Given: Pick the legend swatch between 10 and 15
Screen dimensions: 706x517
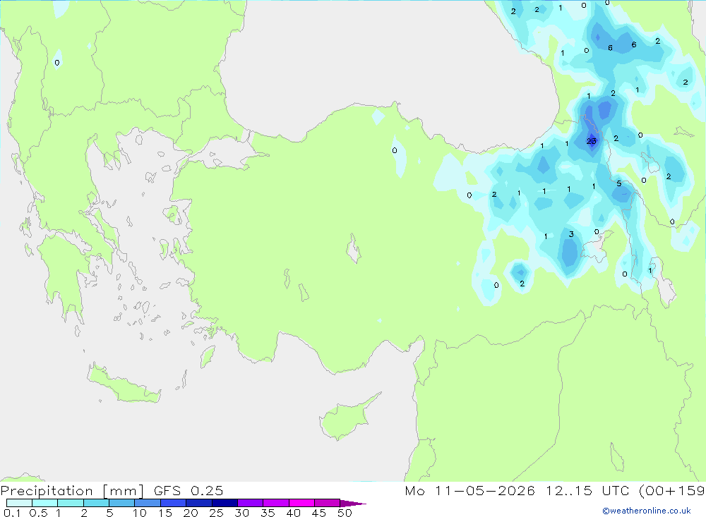Looking at the screenshot, I should click(x=148, y=503).
